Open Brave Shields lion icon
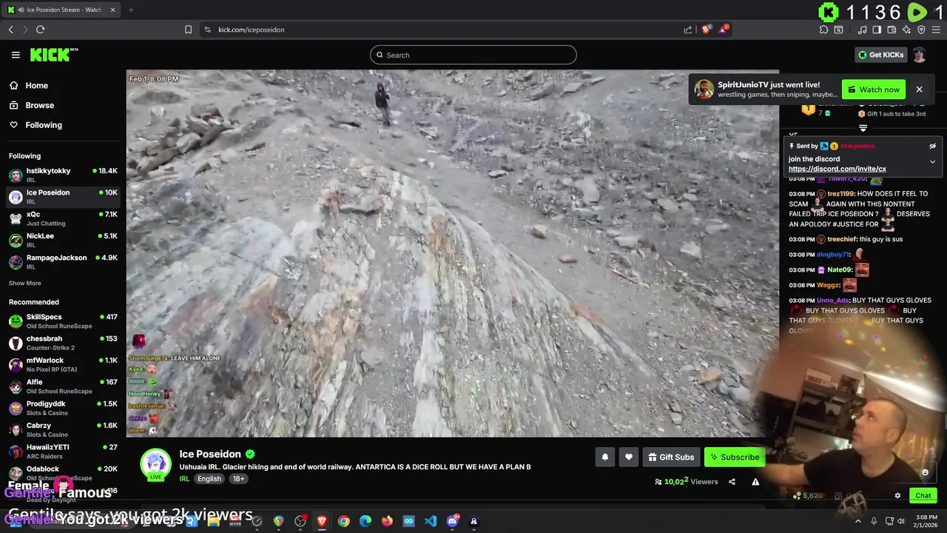 pyautogui.click(x=707, y=30)
